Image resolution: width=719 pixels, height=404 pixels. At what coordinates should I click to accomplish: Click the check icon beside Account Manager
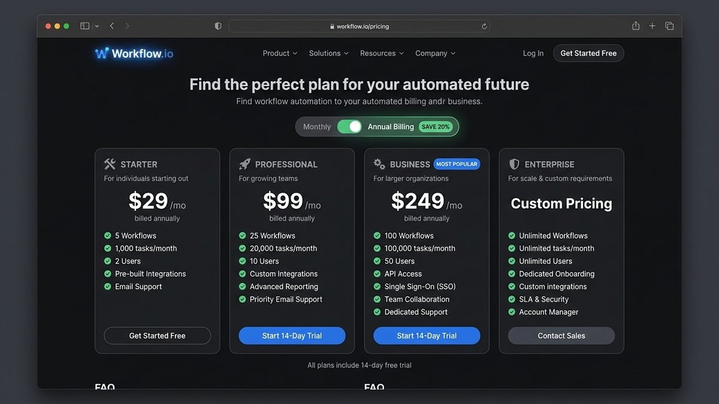[x=512, y=312]
